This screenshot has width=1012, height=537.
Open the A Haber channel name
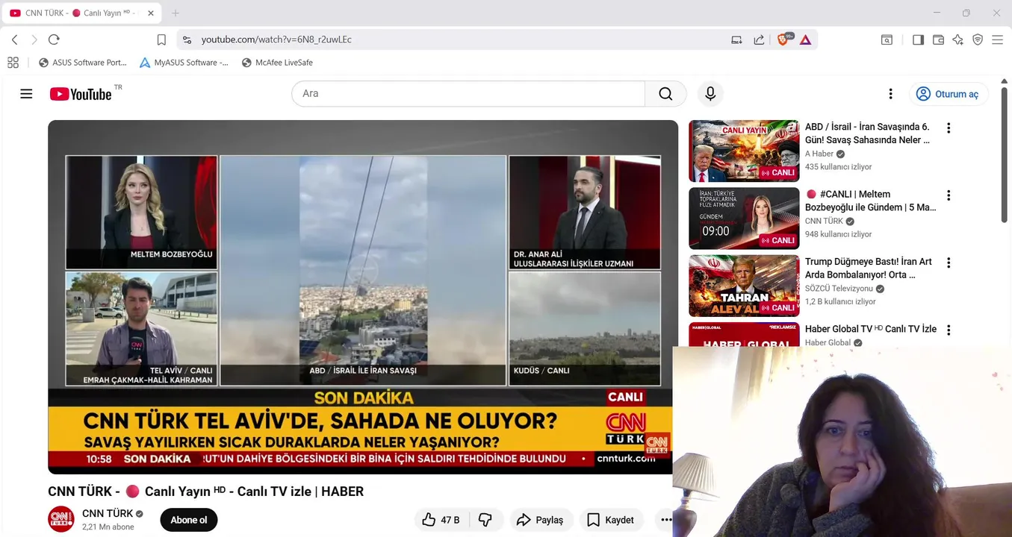(x=819, y=154)
